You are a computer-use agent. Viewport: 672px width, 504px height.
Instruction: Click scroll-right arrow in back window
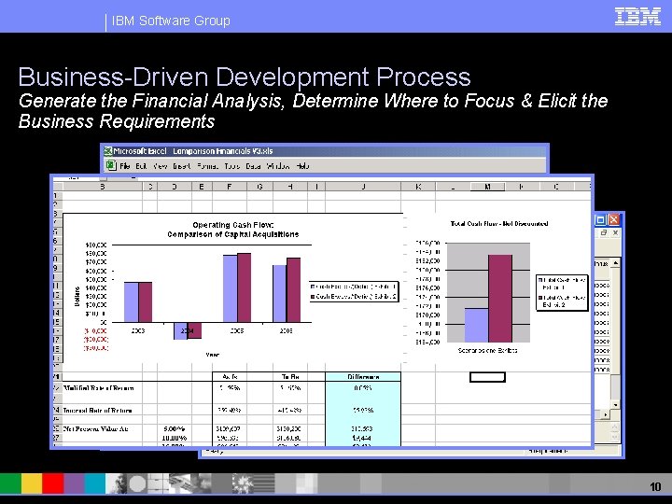(x=605, y=414)
